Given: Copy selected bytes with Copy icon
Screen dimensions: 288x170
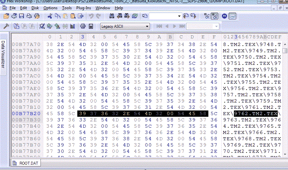Looking at the screenshot, I should pos(58,16).
